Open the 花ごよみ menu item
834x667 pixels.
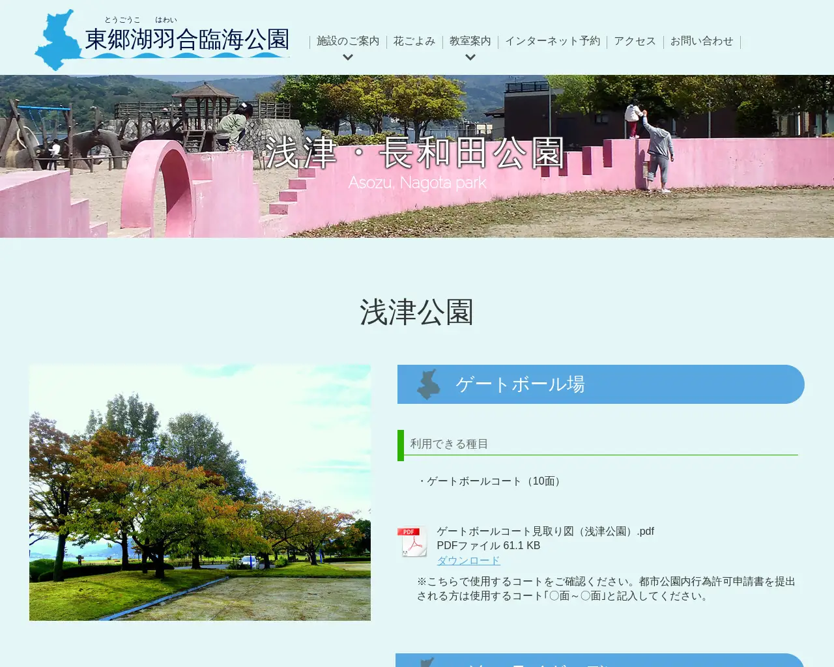(414, 40)
